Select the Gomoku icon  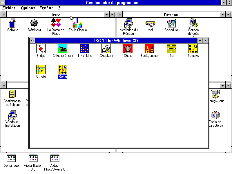coord(193,49)
